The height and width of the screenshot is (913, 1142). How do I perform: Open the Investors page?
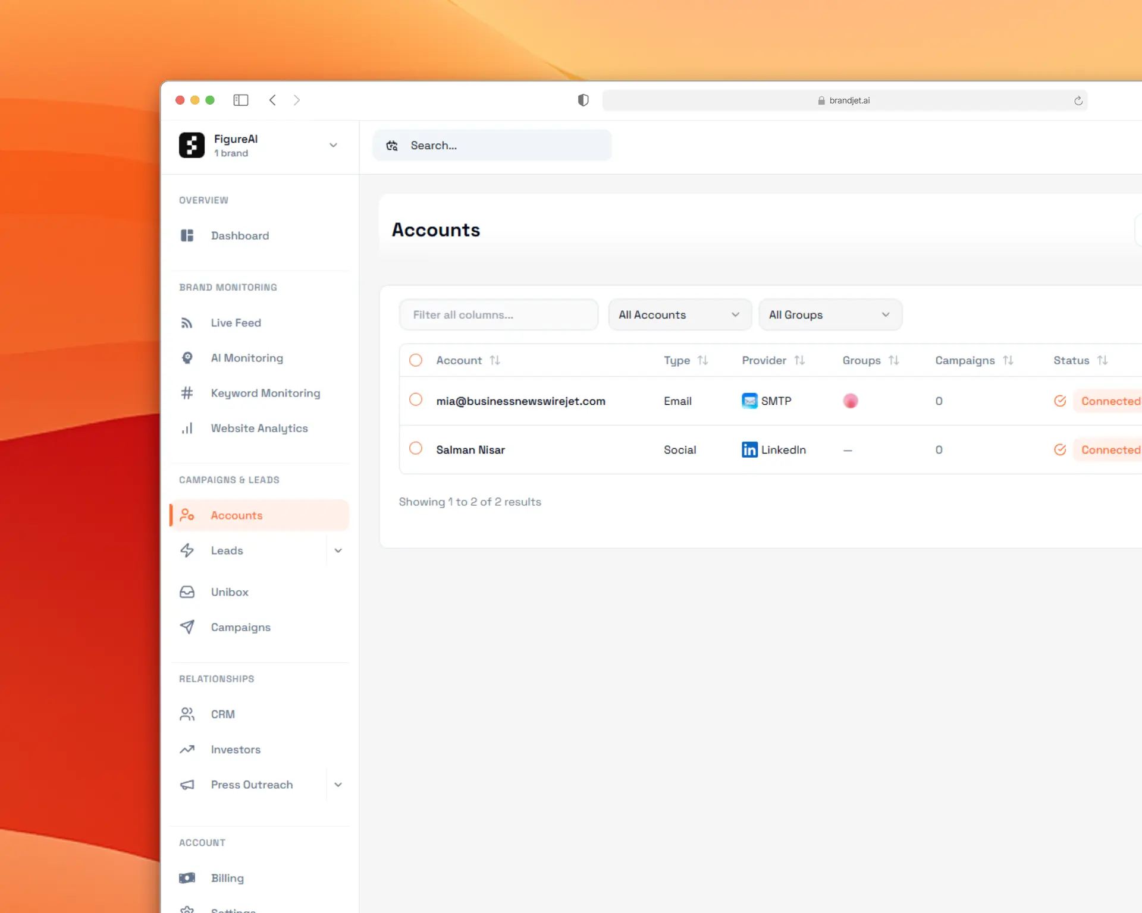[235, 750]
